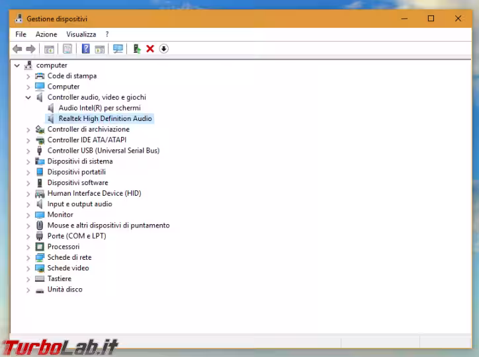
Task: Click the chip icon beside Processori
Action: pos(40,247)
